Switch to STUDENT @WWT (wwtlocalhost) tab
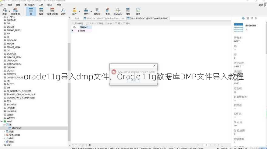The height and width of the screenshot is (149, 267). tap(104, 18)
